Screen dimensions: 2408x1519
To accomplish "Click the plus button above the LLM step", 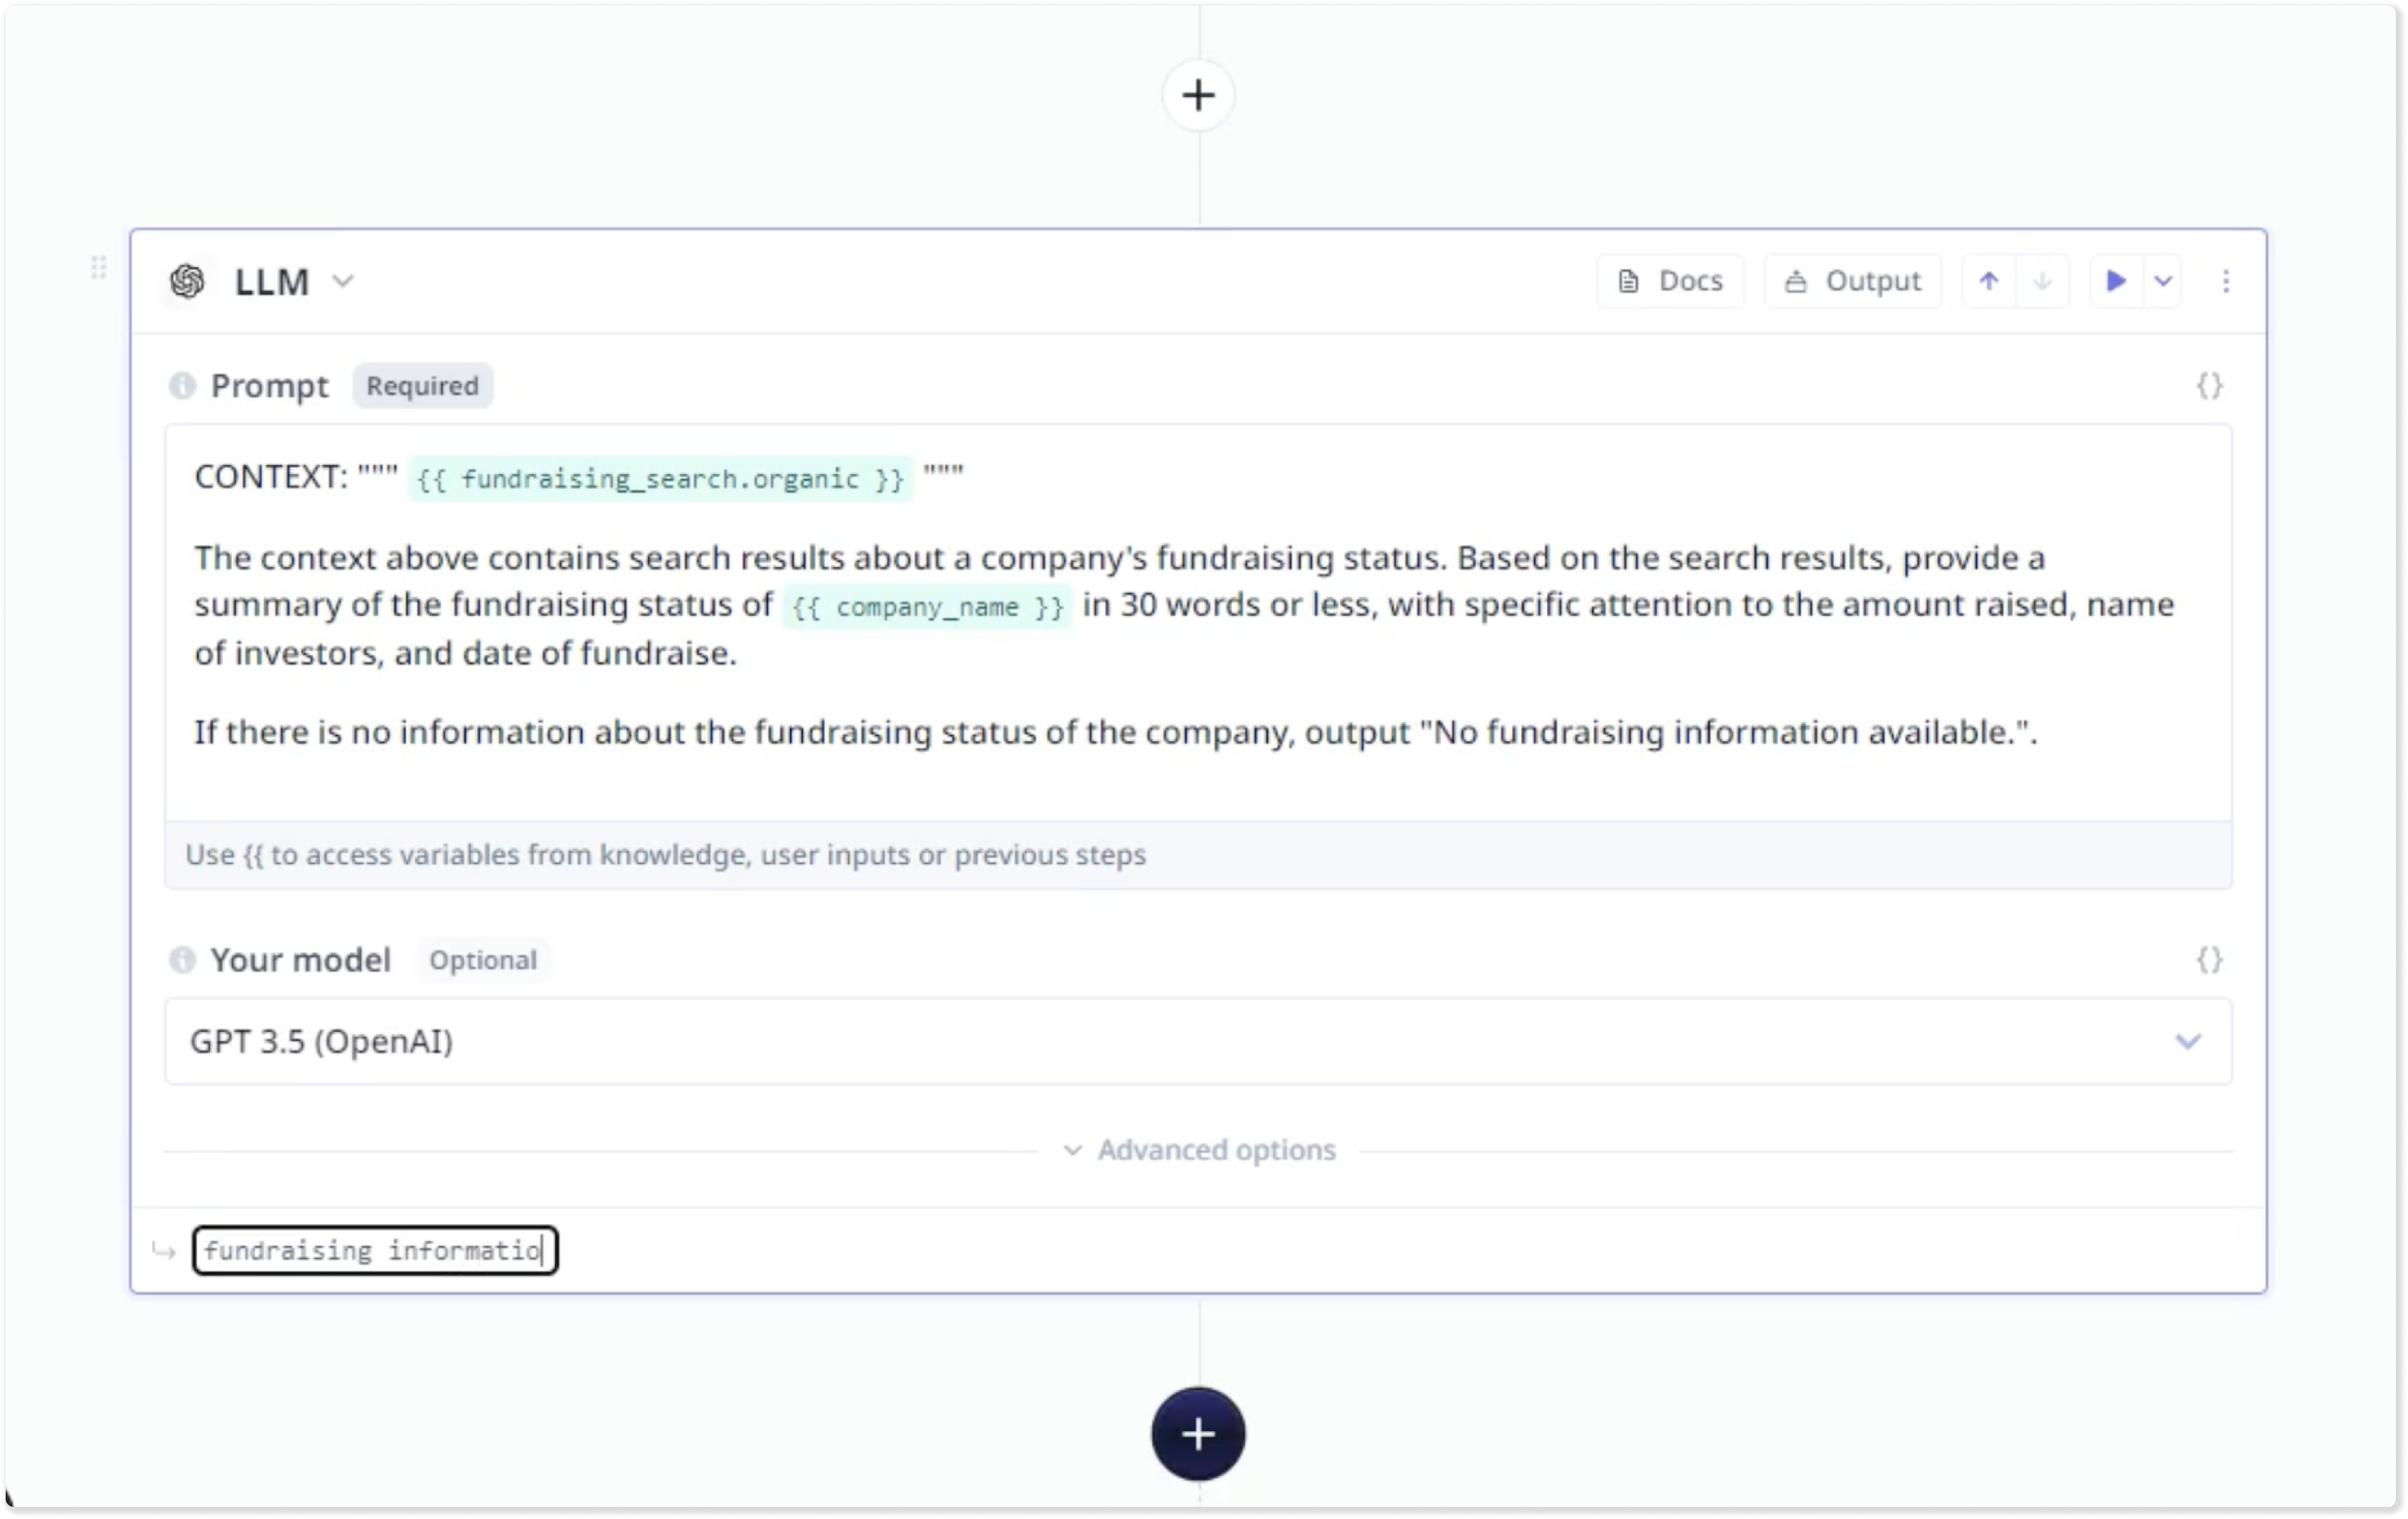I will [1198, 96].
